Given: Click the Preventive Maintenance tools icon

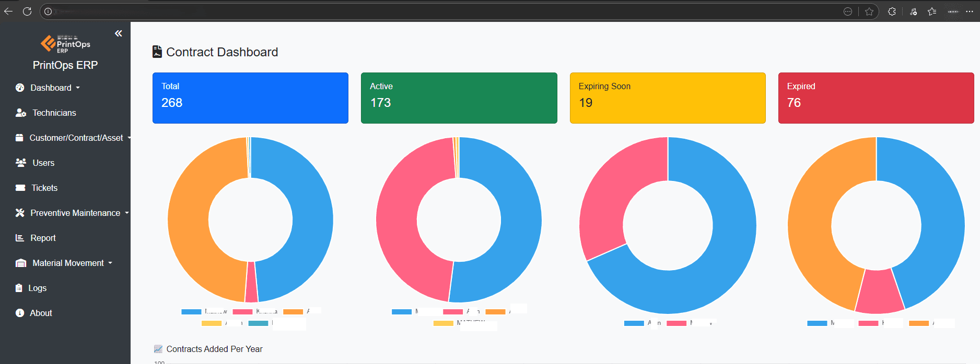Looking at the screenshot, I should coord(20,213).
